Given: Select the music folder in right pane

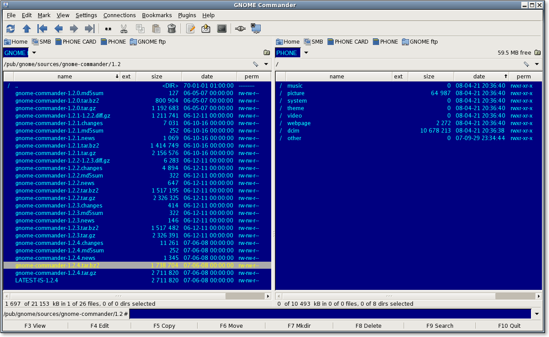Looking at the screenshot, I should click(x=409, y=86).
